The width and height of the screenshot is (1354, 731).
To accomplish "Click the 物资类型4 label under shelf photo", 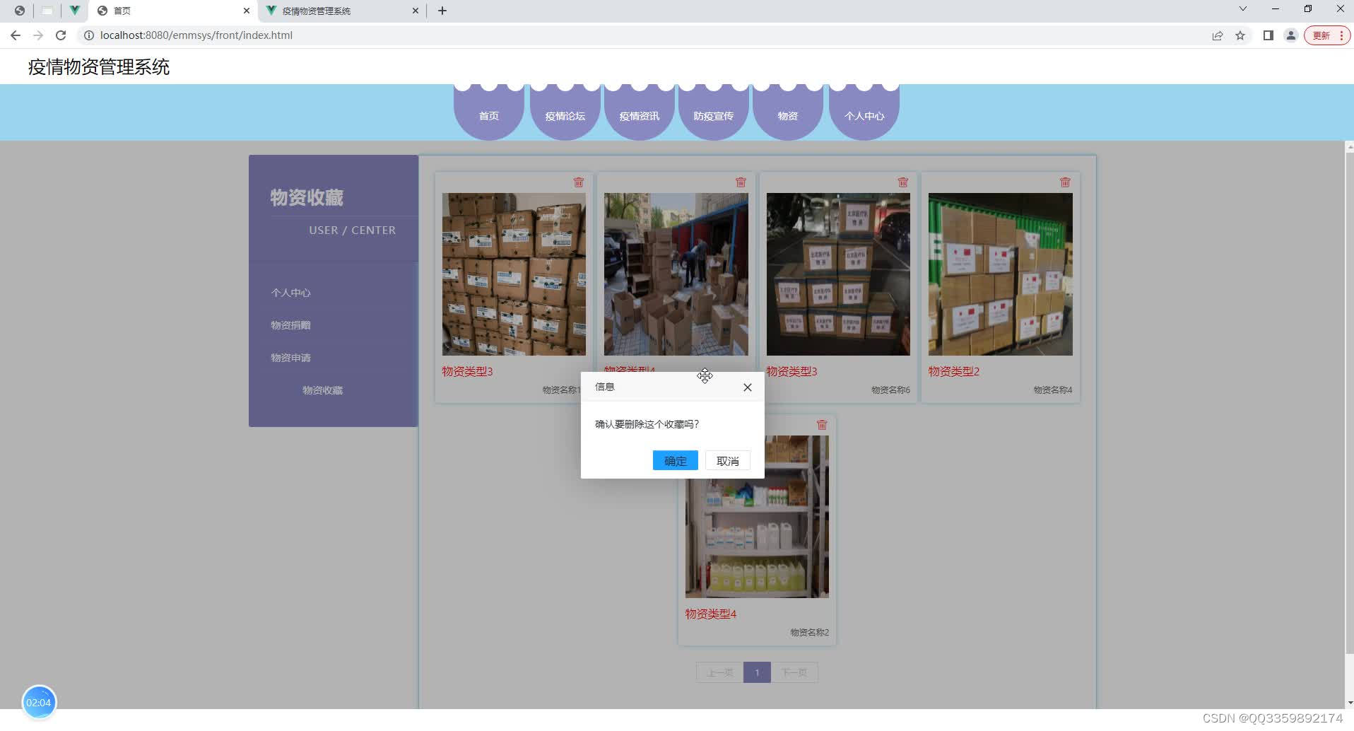I will point(711,614).
